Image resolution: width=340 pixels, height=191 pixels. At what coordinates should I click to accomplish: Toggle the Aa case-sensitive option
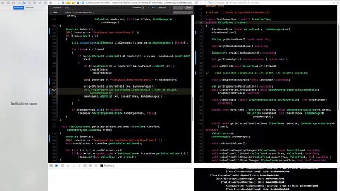click(154, 8)
